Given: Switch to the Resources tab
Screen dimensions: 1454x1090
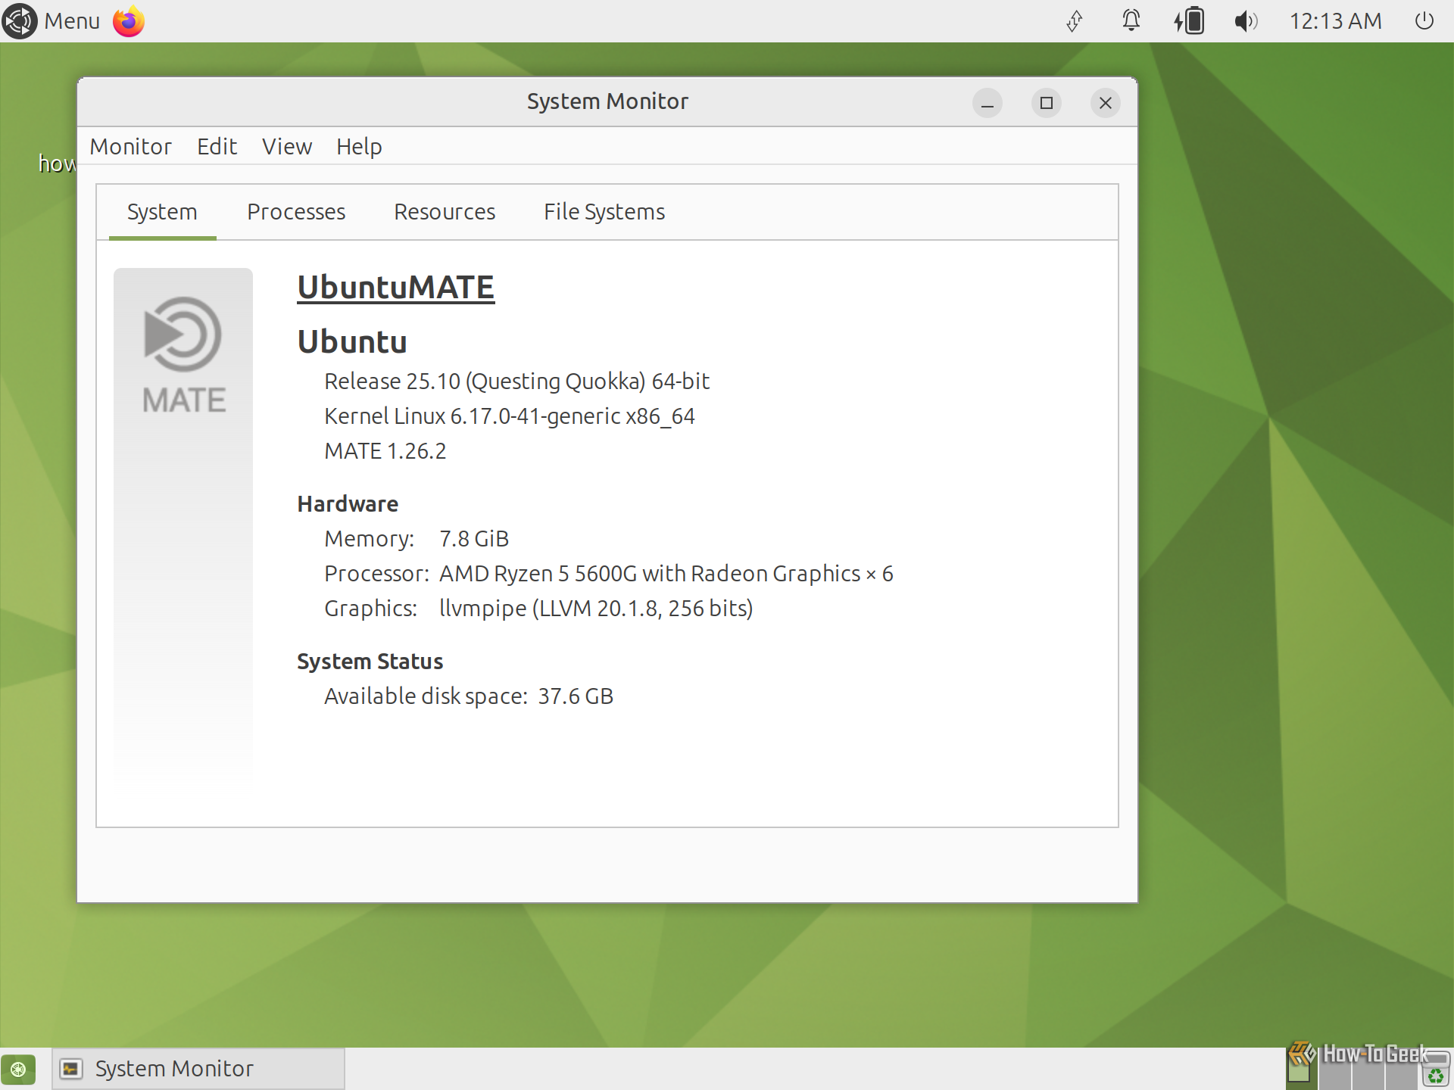Looking at the screenshot, I should click(445, 212).
